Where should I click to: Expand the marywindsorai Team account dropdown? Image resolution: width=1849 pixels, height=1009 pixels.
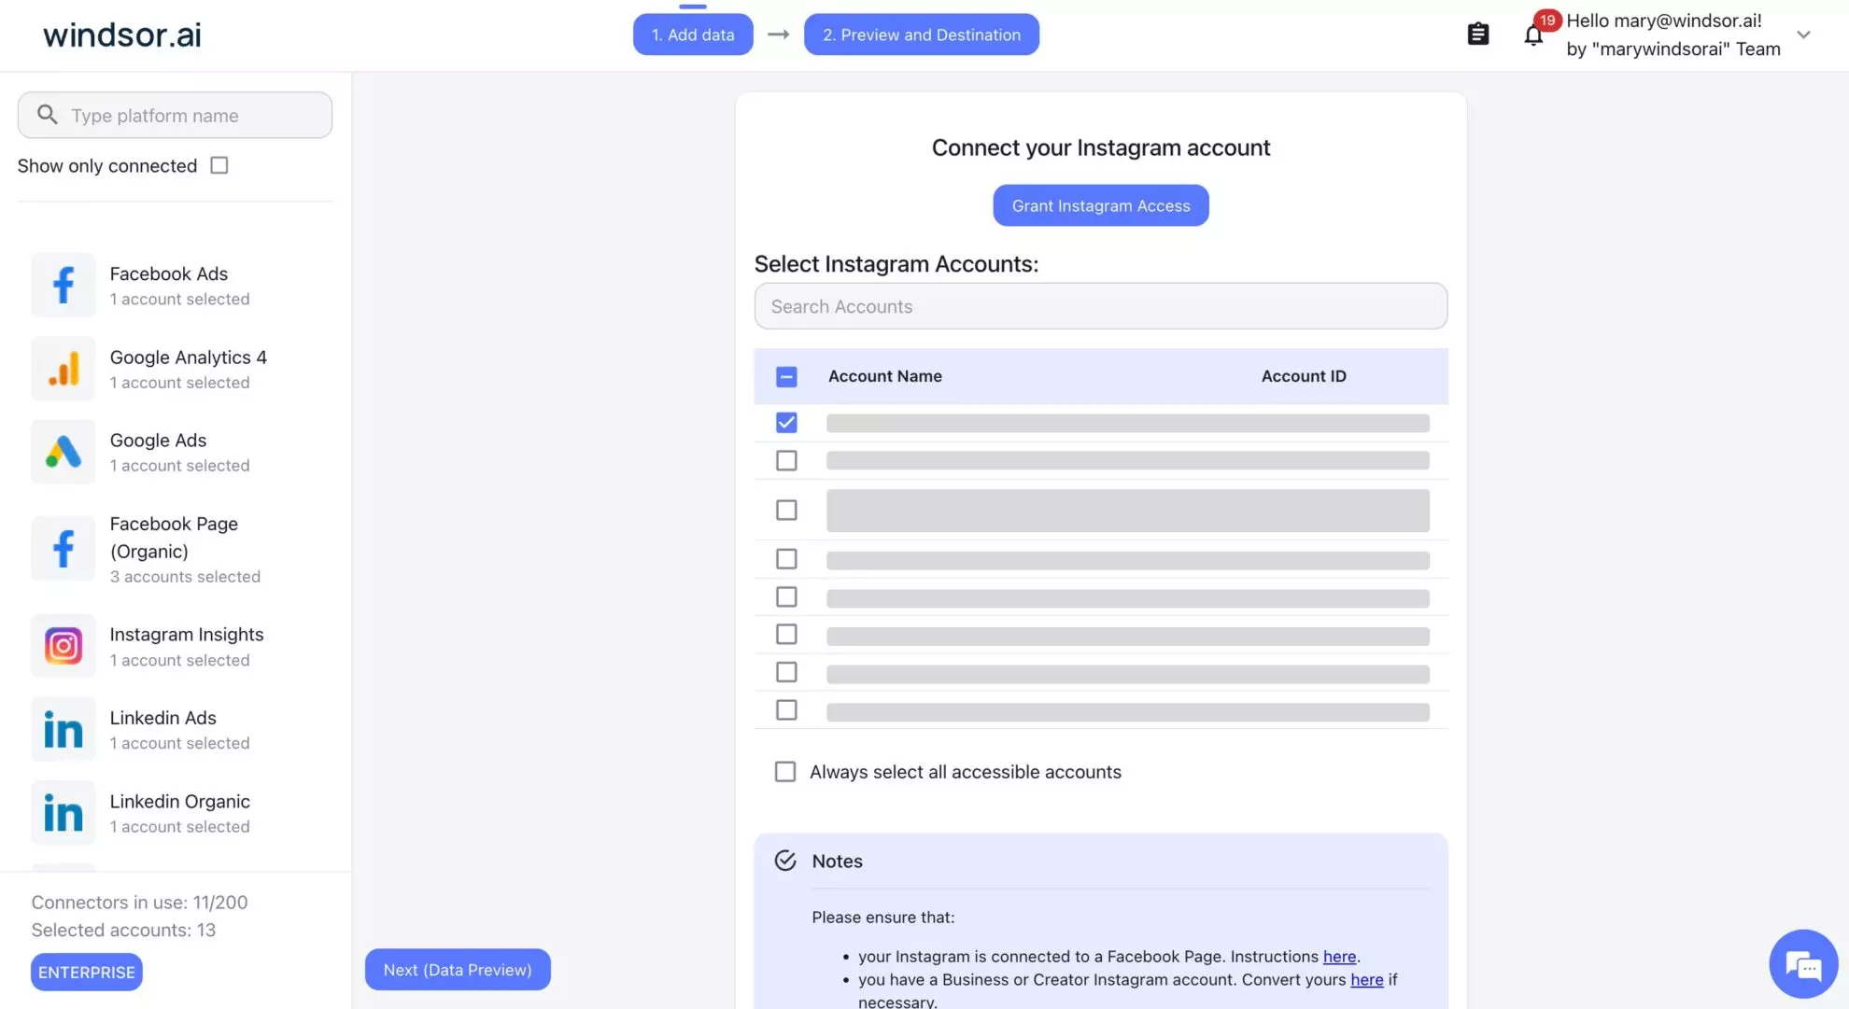(1804, 35)
